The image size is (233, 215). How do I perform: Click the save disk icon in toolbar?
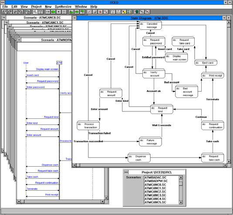15,12
